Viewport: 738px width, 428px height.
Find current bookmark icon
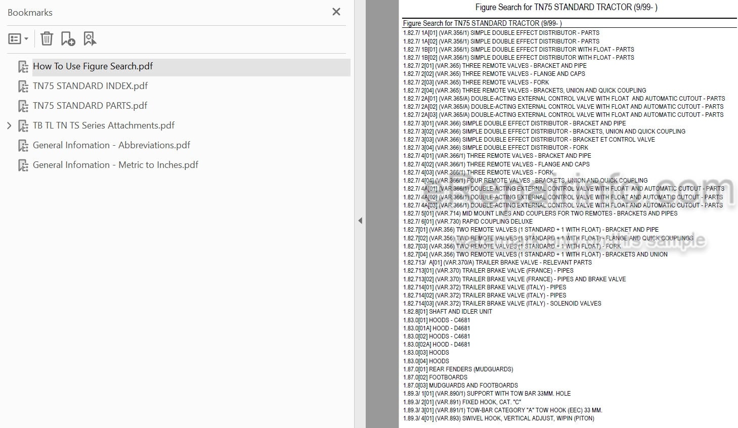pos(90,38)
